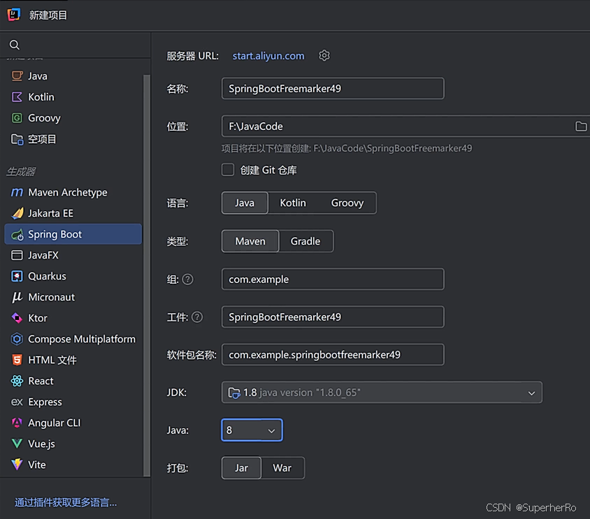Viewport: 590px width, 519px height.
Task: Choose the Express generator icon
Action: point(17,402)
